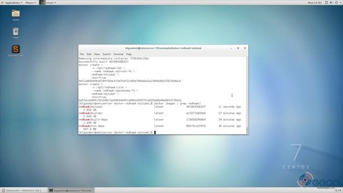Image resolution: width=343 pixels, height=193 pixels.
Task: Click the '30 minutes ago' created time
Action: [229, 126]
